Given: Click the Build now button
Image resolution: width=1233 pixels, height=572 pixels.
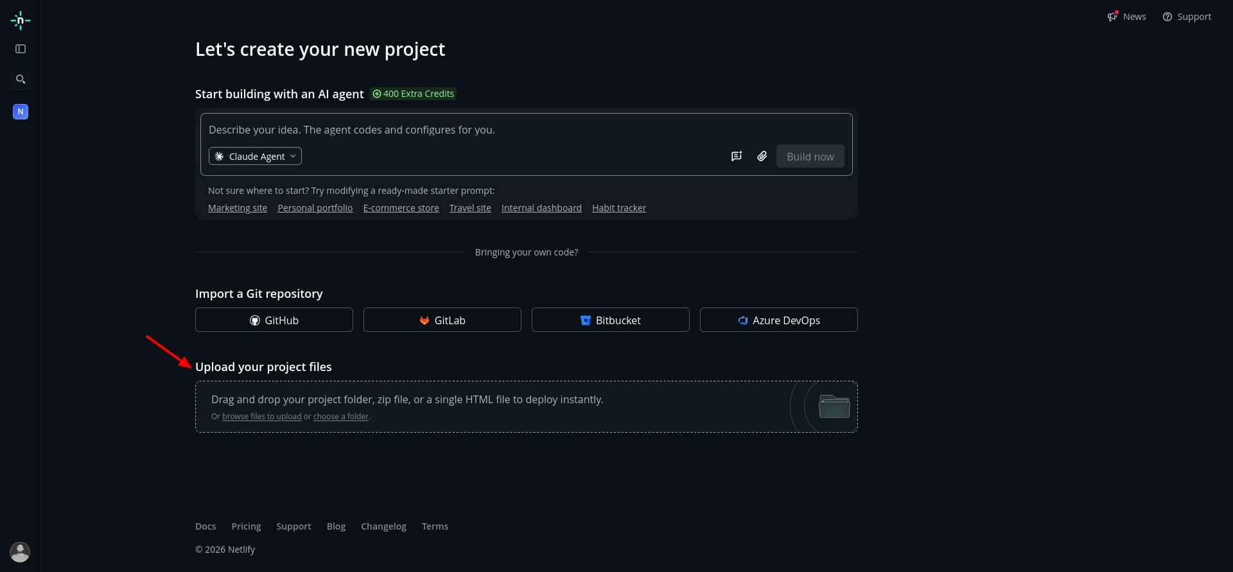Looking at the screenshot, I should click(x=810, y=156).
